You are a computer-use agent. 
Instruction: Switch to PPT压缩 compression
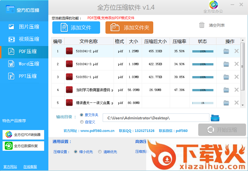coord(24,76)
